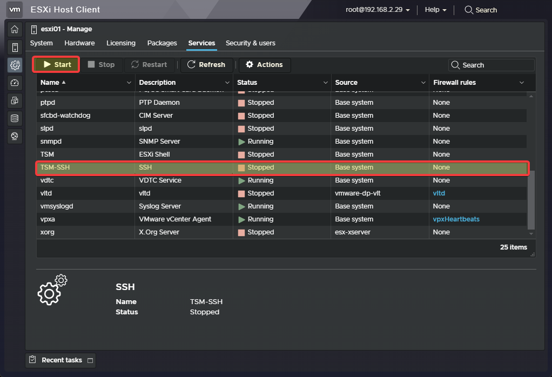Click the VMware vm logo icon
552x377 pixels.
coord(15,9)
